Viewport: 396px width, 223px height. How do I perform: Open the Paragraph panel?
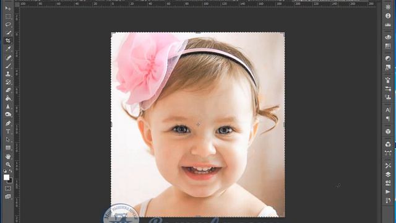[x=388, y=118]
